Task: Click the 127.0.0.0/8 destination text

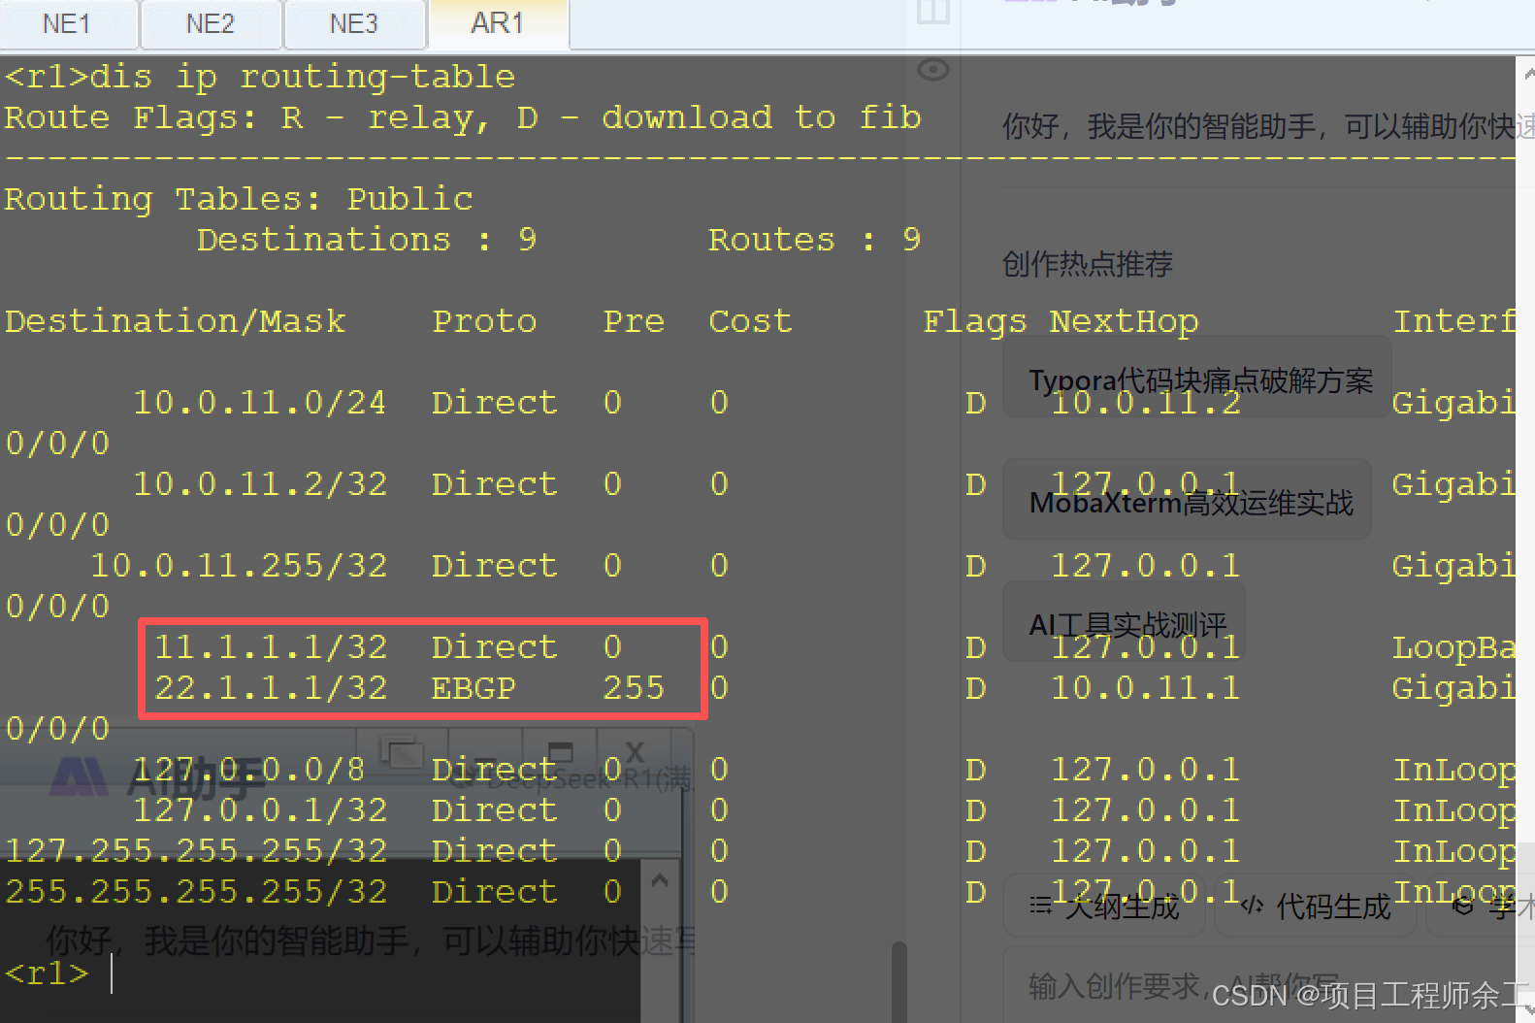Action: tap(248, 769)
